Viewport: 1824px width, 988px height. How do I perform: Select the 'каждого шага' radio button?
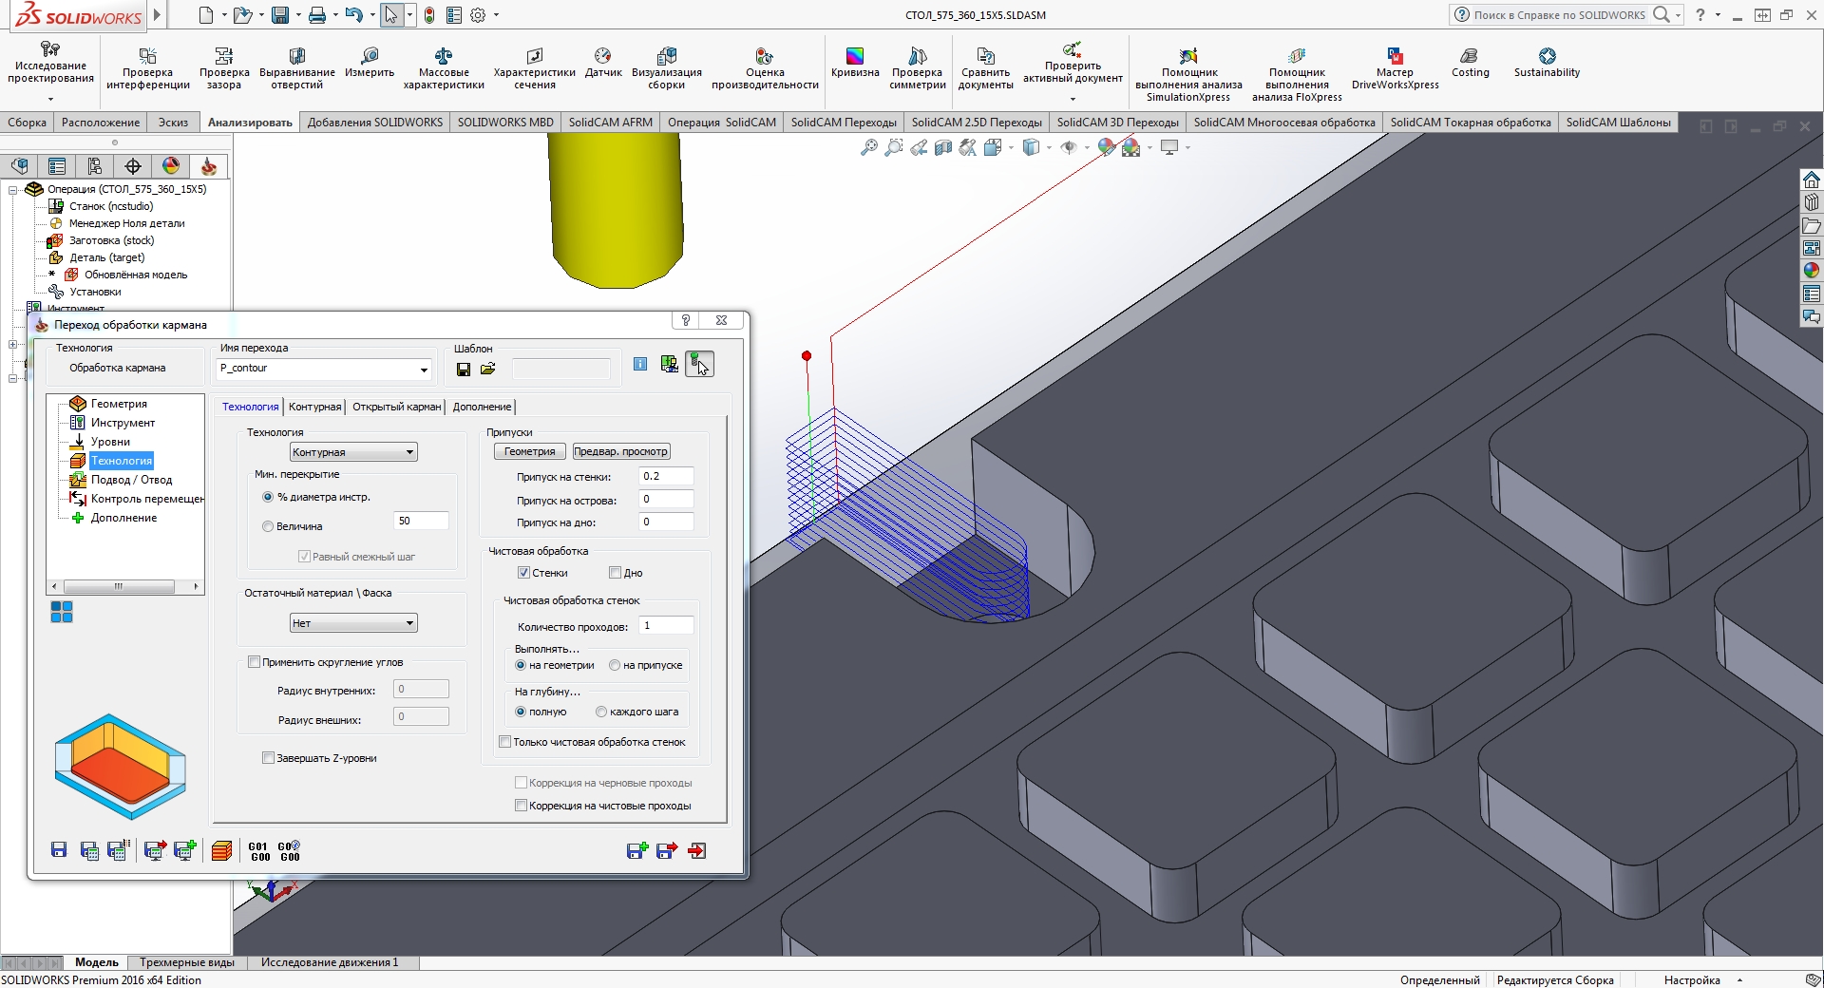[x=601, y=712]
